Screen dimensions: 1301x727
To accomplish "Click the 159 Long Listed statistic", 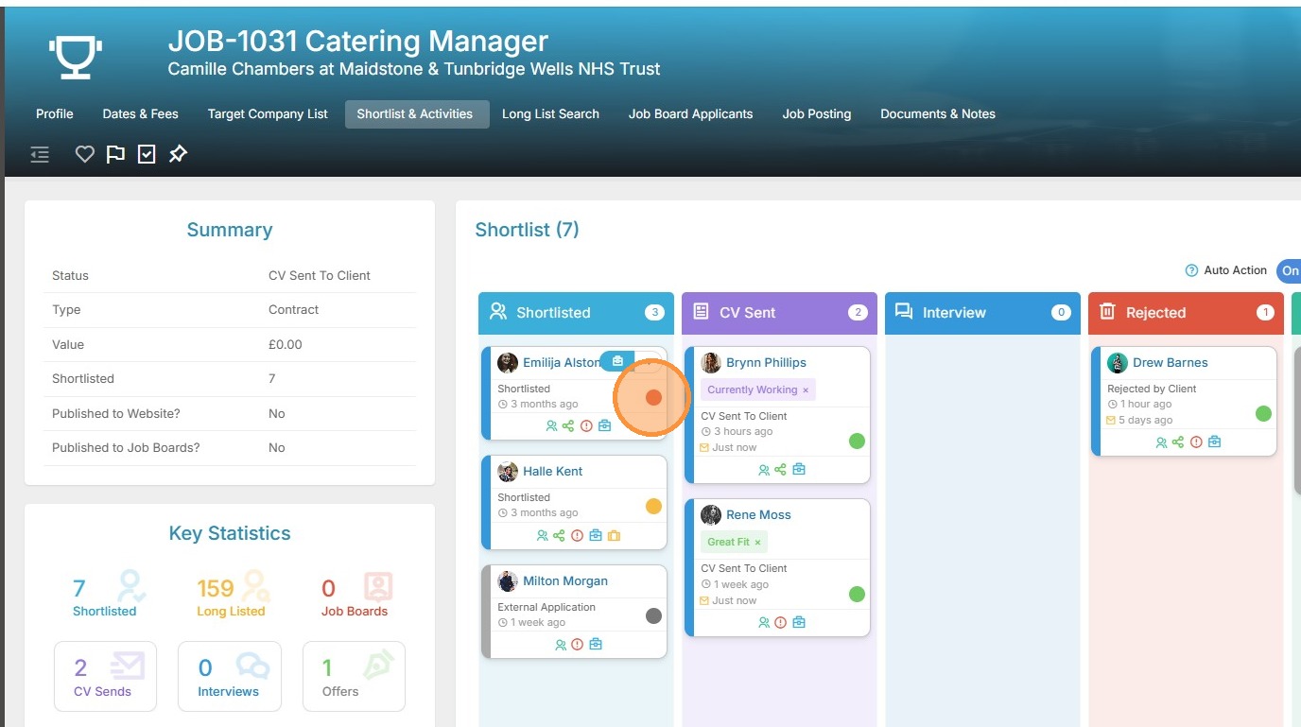I will [x=233, y=595].
